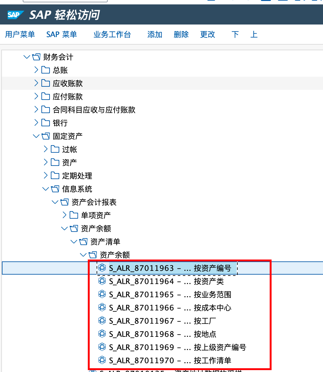The width and height of the screenshot is (323, 372).
Task: Click transaction icon for S_ALR_87011964
Action: [x=102, y=281]
